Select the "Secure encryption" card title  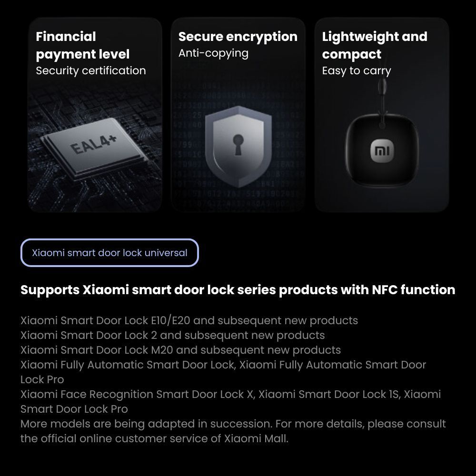click(238, 37)
